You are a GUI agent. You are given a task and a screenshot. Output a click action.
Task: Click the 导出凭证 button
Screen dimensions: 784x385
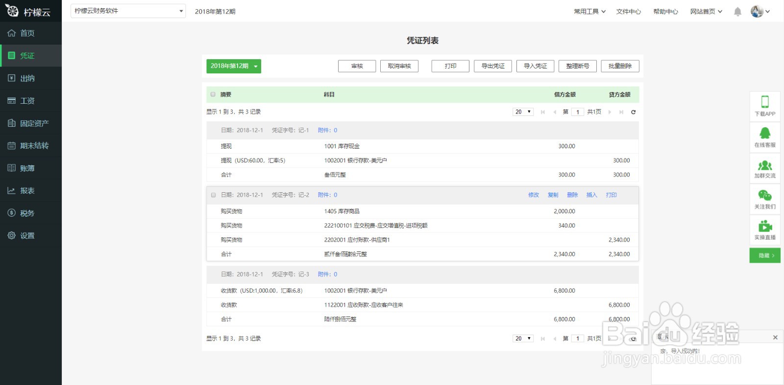493,66
